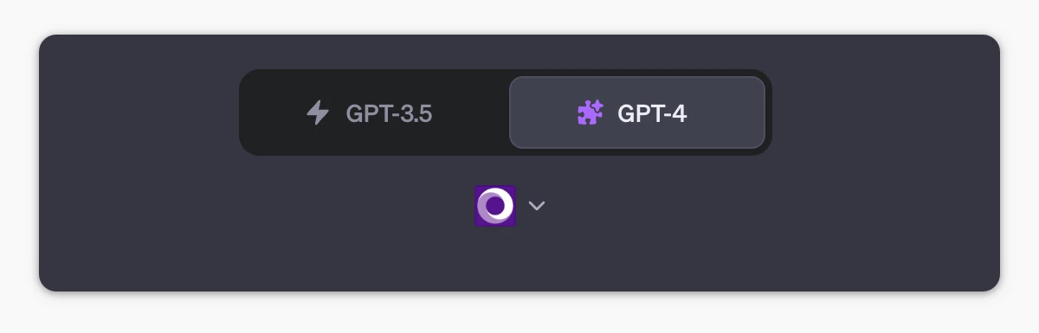Open plugin selector by clicking the circular logo
Image resolution: width=1039 pixels, height=333 pixels.
(495, 206)
